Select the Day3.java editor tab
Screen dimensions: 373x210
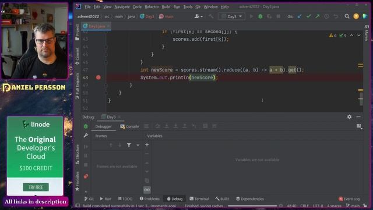pyautogui.click(x=96, y=26)
